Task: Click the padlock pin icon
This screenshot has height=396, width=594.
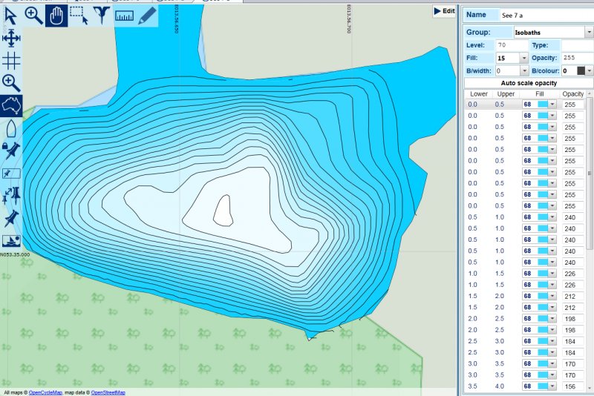Action: tap(11, 151)
